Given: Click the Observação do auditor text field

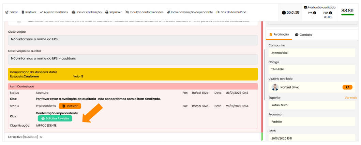Looking at the screenshot, I should (133, 59).
